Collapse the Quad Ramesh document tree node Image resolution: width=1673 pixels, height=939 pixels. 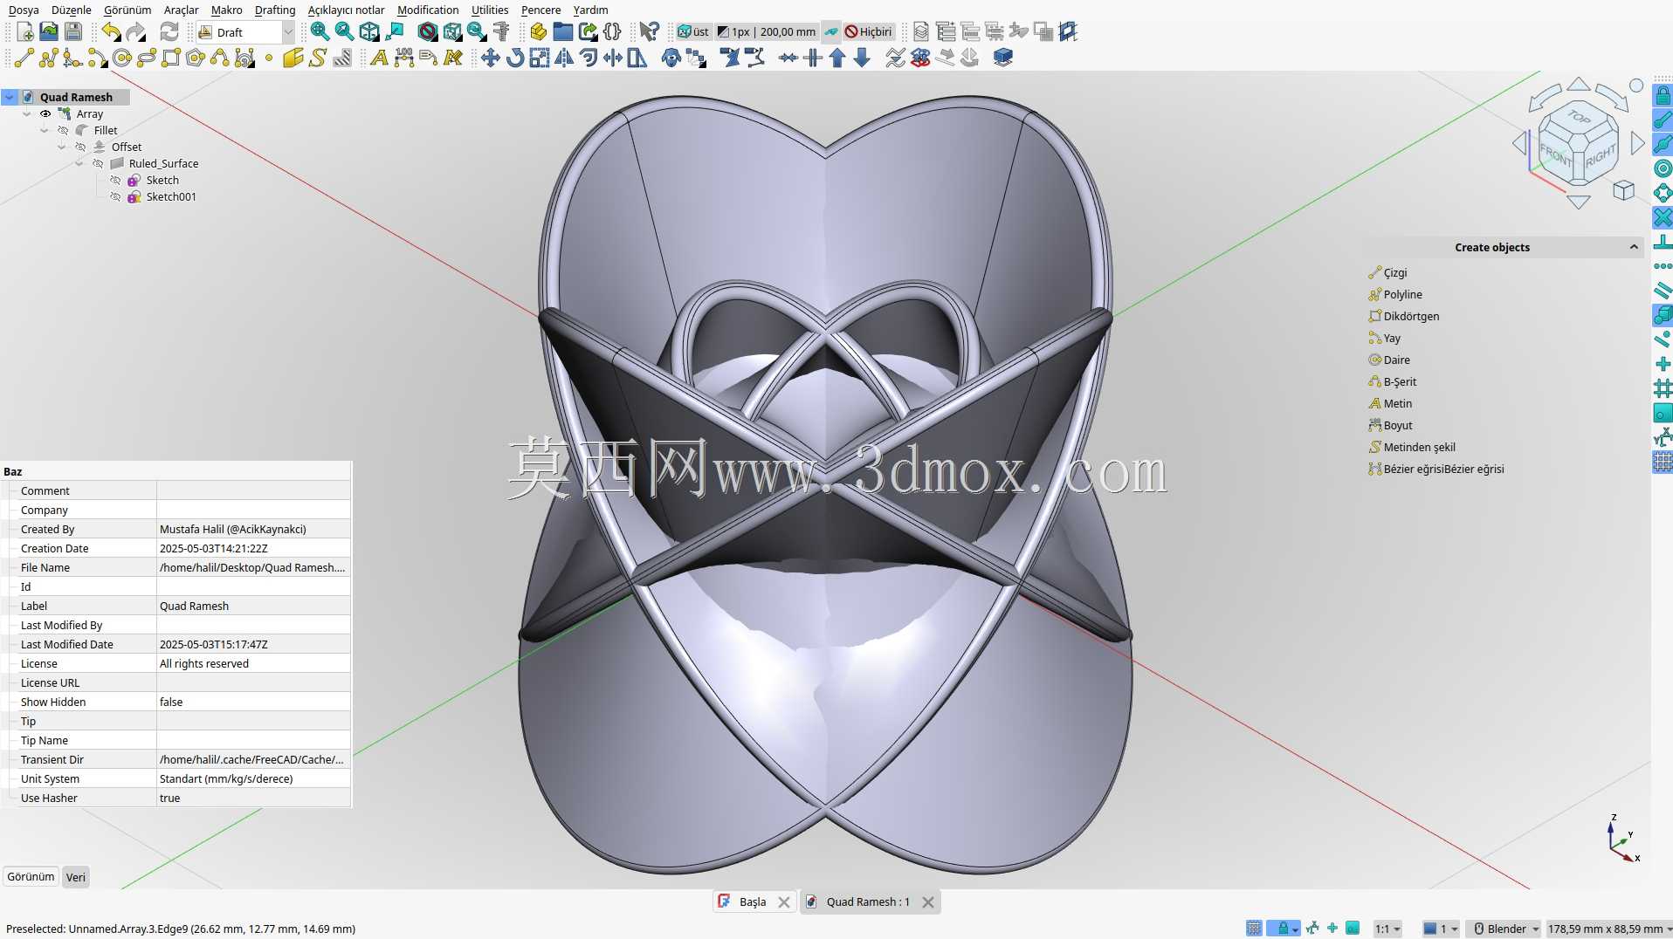[10, 97]
